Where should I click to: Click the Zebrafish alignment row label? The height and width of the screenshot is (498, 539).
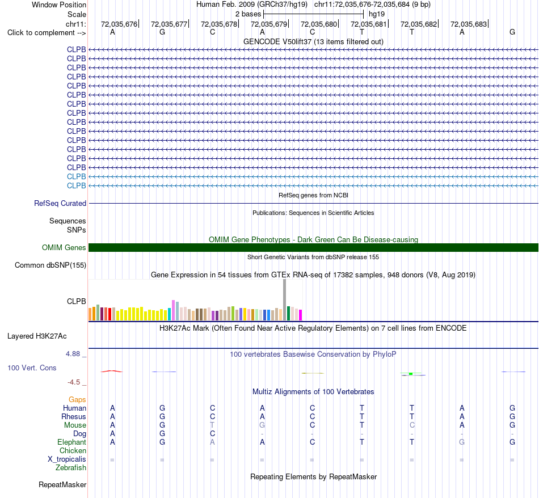click(71, 468)
